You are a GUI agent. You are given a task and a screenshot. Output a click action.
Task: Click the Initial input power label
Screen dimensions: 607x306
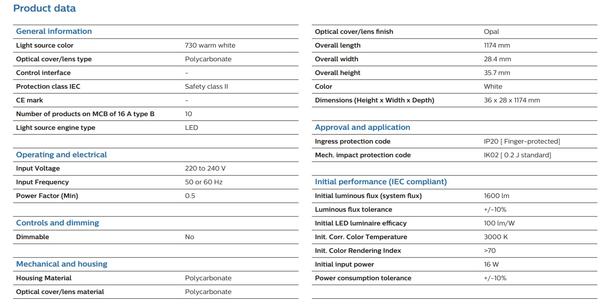coord(344,264)
